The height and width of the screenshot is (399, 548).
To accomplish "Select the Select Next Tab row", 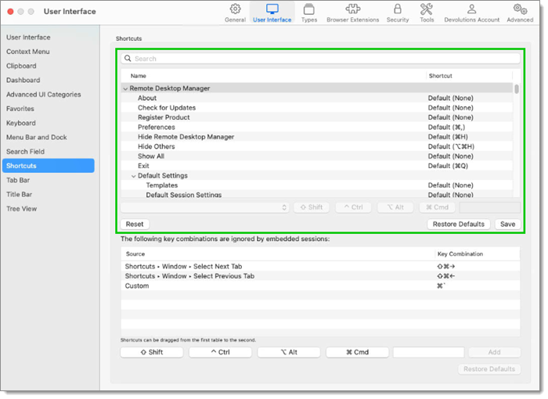I will tap(320, 267).
